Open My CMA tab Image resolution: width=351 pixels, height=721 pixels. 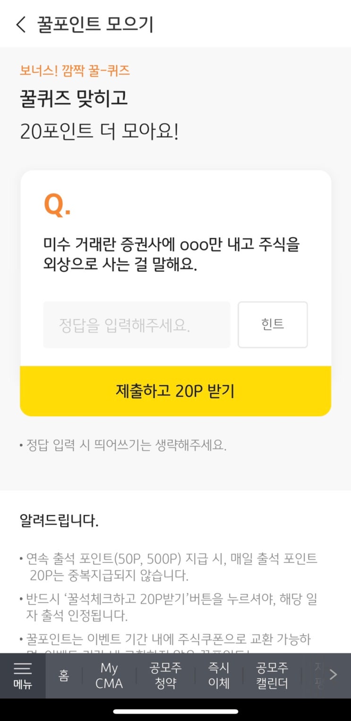[x=109, y=676]
